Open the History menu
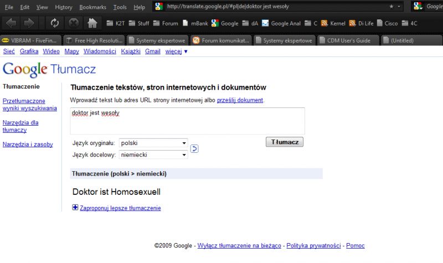443x263 pixels. coord(64,7)
